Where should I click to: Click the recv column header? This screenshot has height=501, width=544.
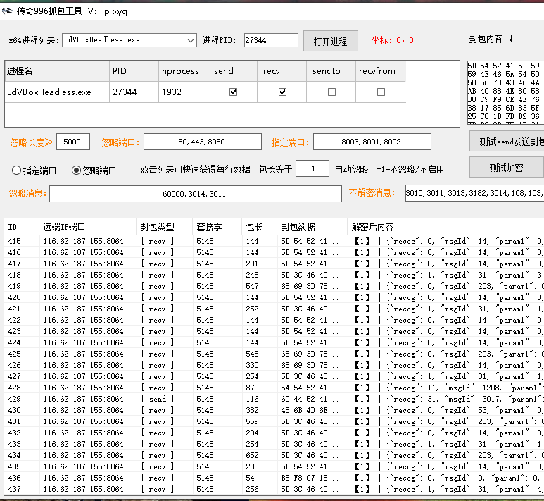coord(282,71)
